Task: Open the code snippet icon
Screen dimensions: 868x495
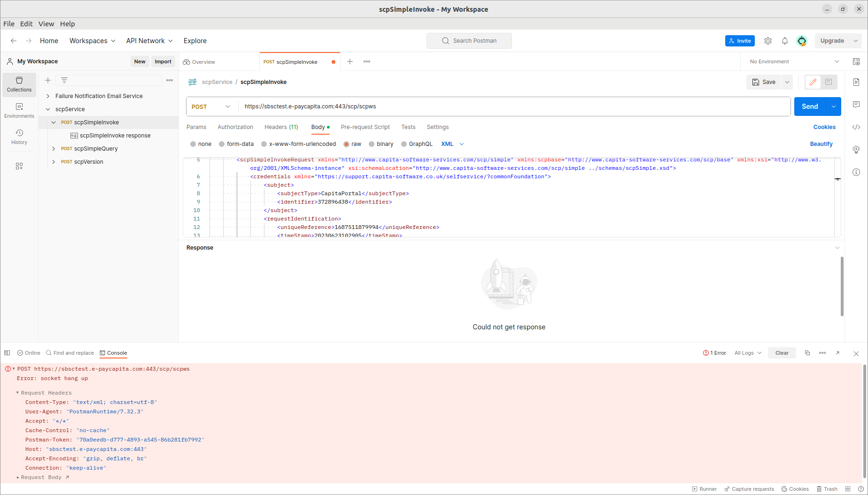Action: pos(856,127)
